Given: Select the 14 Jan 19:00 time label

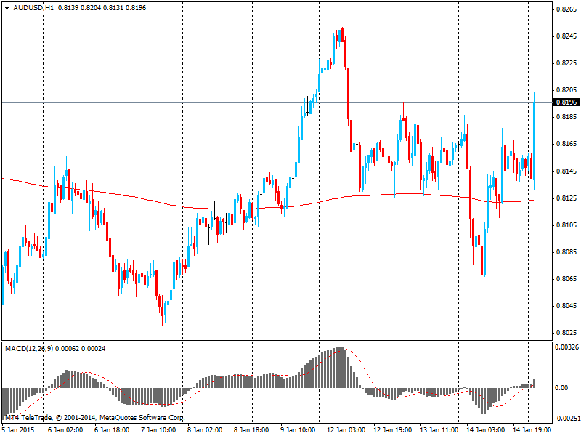Looking at the screenshot, I should point(531,429).
